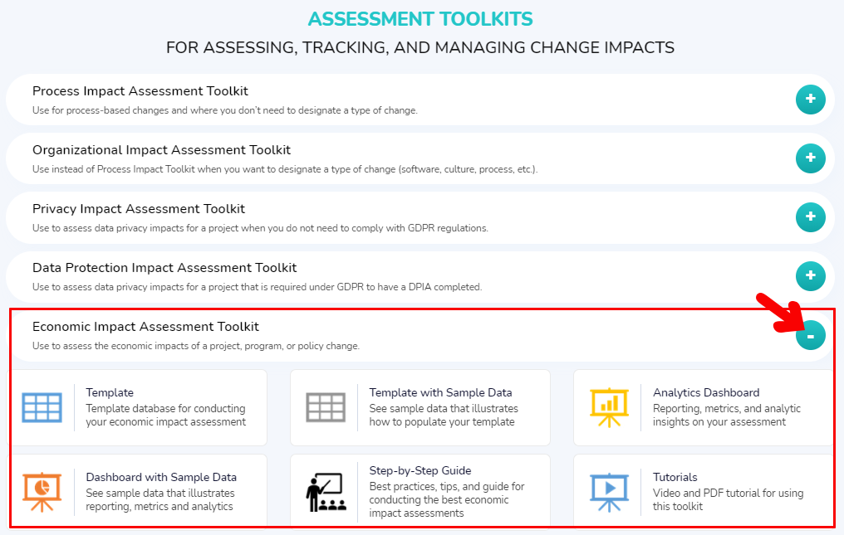Click the 'do not need to comply with GDPR' description

point(261,228)
